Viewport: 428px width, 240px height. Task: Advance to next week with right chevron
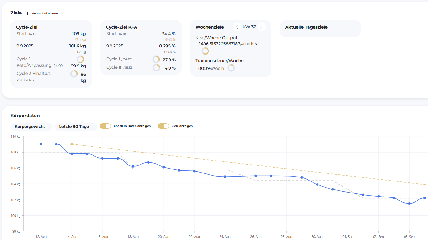click(x=261, y=27)
